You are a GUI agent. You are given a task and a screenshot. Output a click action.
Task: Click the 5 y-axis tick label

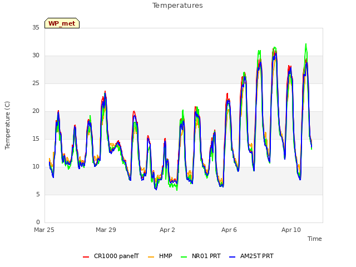[38, 195]
